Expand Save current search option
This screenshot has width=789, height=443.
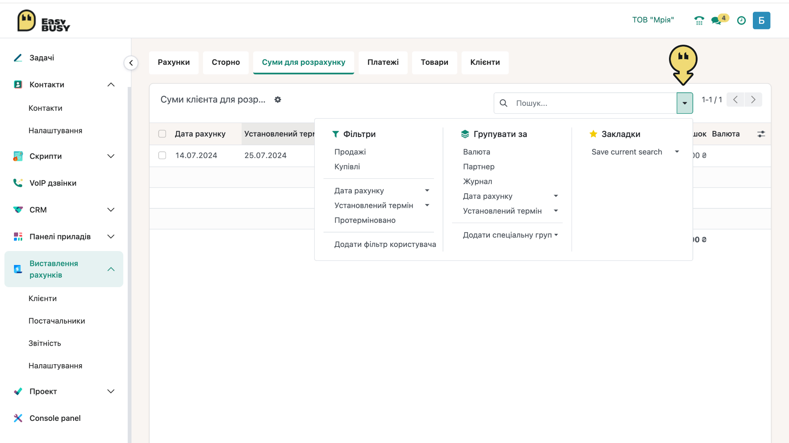point(635,152)
